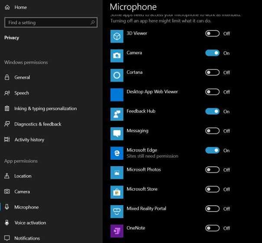The height and width of the screenshot is (243, 262).
Task: Click the Mixed Reality Portal icon
Action: pyautogui.click(x=117, y=211)
